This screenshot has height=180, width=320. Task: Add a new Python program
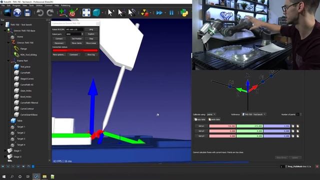click(x=184, y=13)
